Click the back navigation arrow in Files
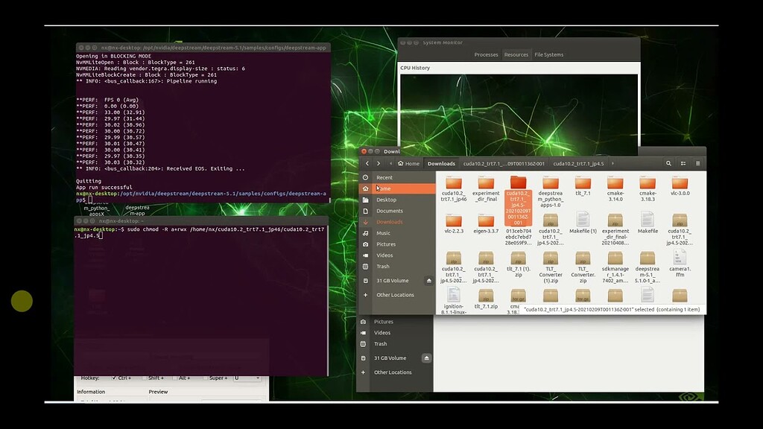 click(x=367, y=162)
